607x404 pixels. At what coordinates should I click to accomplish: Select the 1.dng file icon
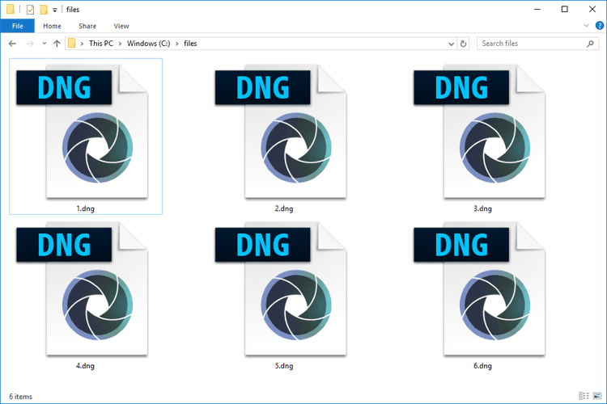point(82,132)
